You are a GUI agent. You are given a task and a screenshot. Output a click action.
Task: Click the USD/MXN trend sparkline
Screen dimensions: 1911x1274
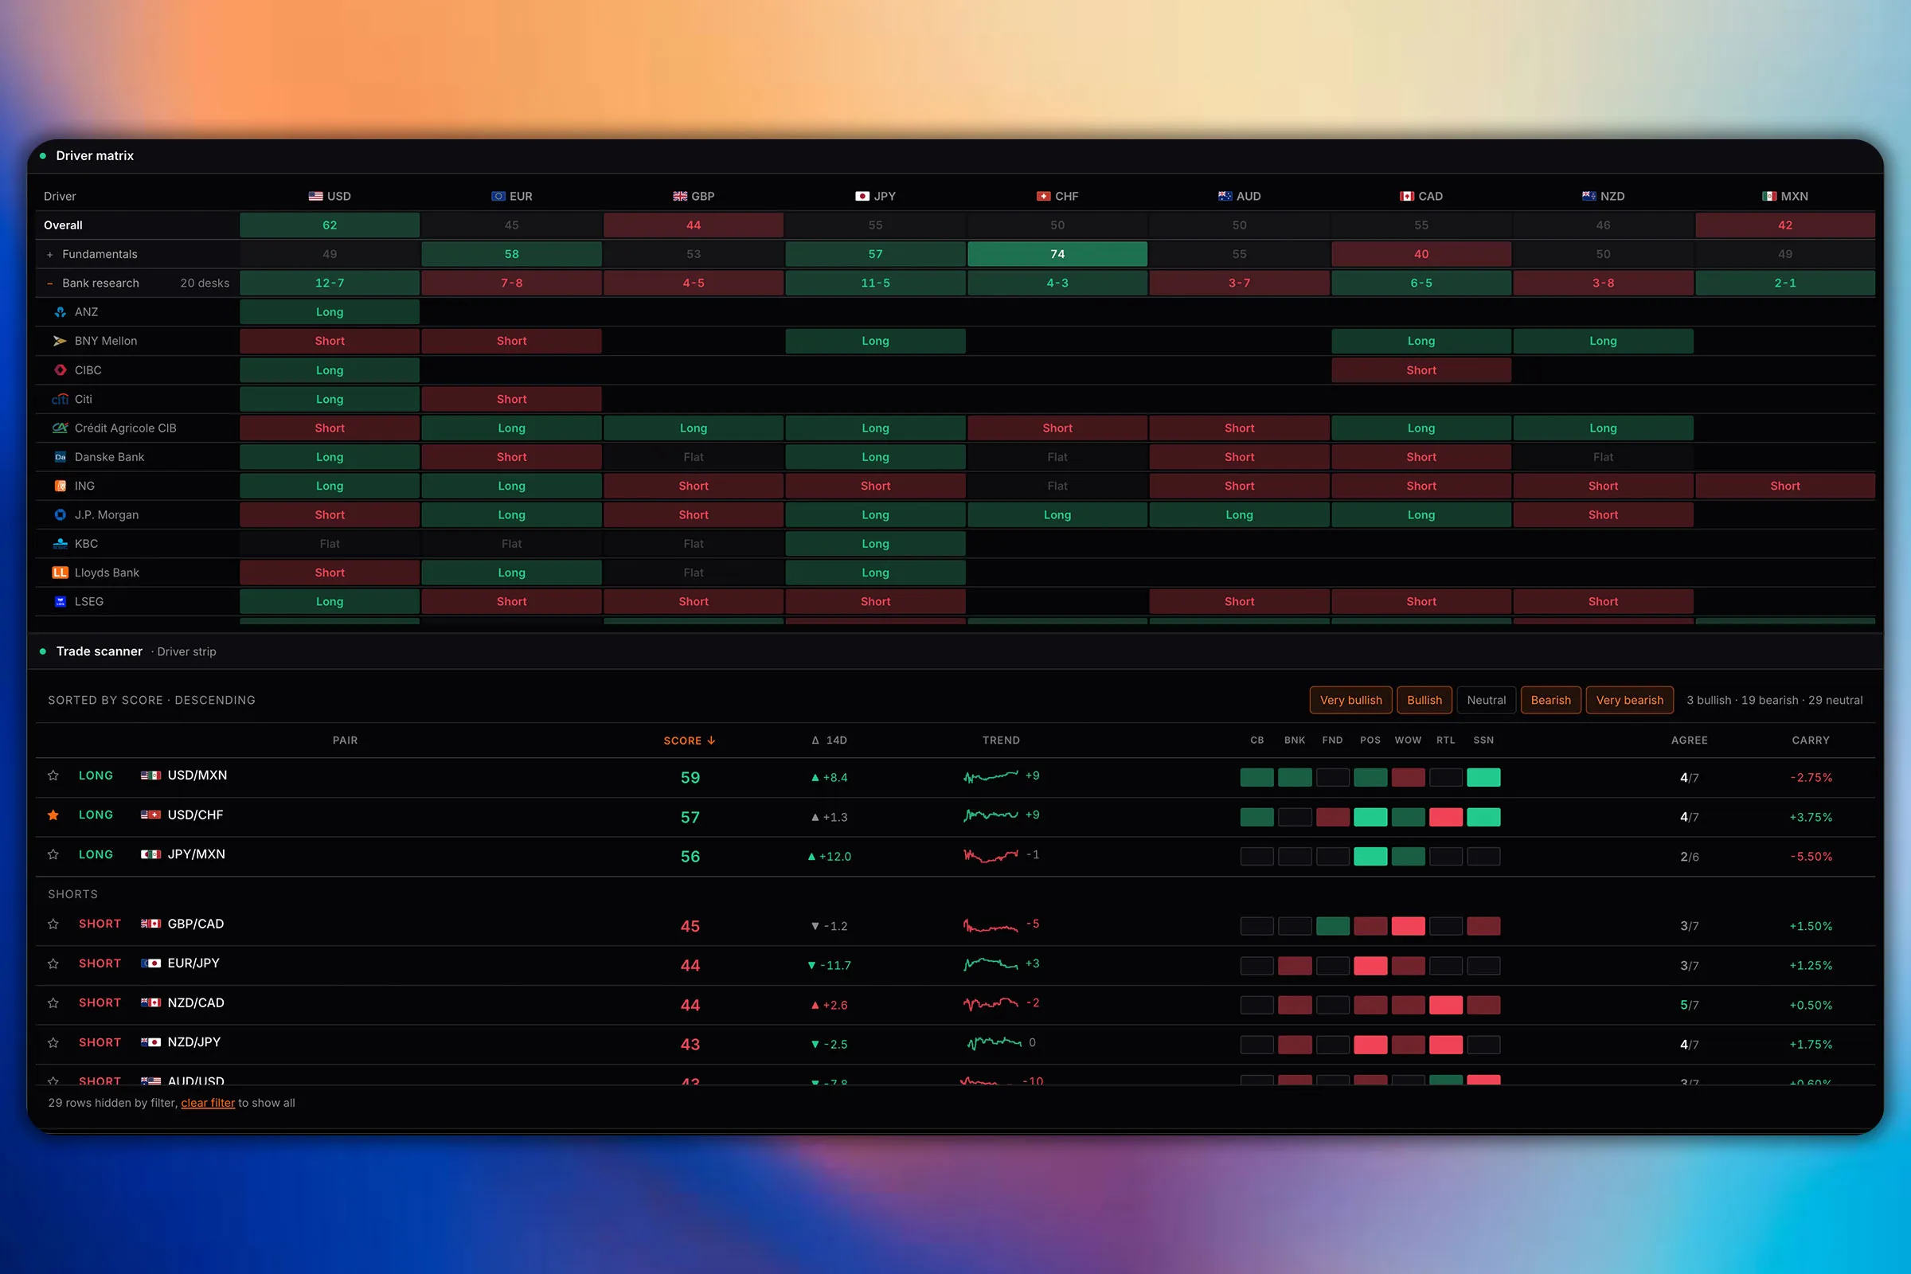[x=991, y=777]
